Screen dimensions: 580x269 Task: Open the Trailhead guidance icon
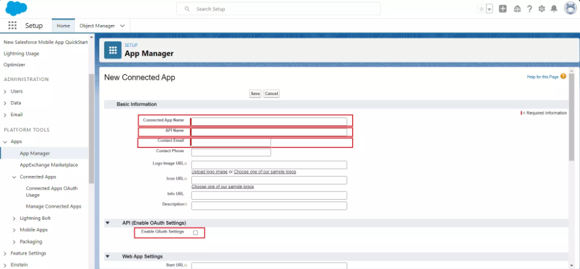tap(518, 9)
